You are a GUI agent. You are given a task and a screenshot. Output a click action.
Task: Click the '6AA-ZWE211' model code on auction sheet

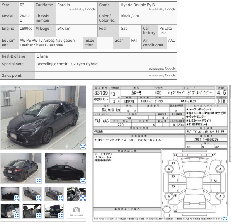[189, 101]
